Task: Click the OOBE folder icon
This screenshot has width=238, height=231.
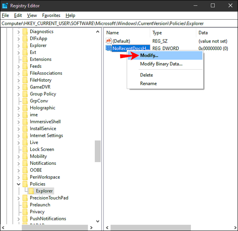Action: 25,170
